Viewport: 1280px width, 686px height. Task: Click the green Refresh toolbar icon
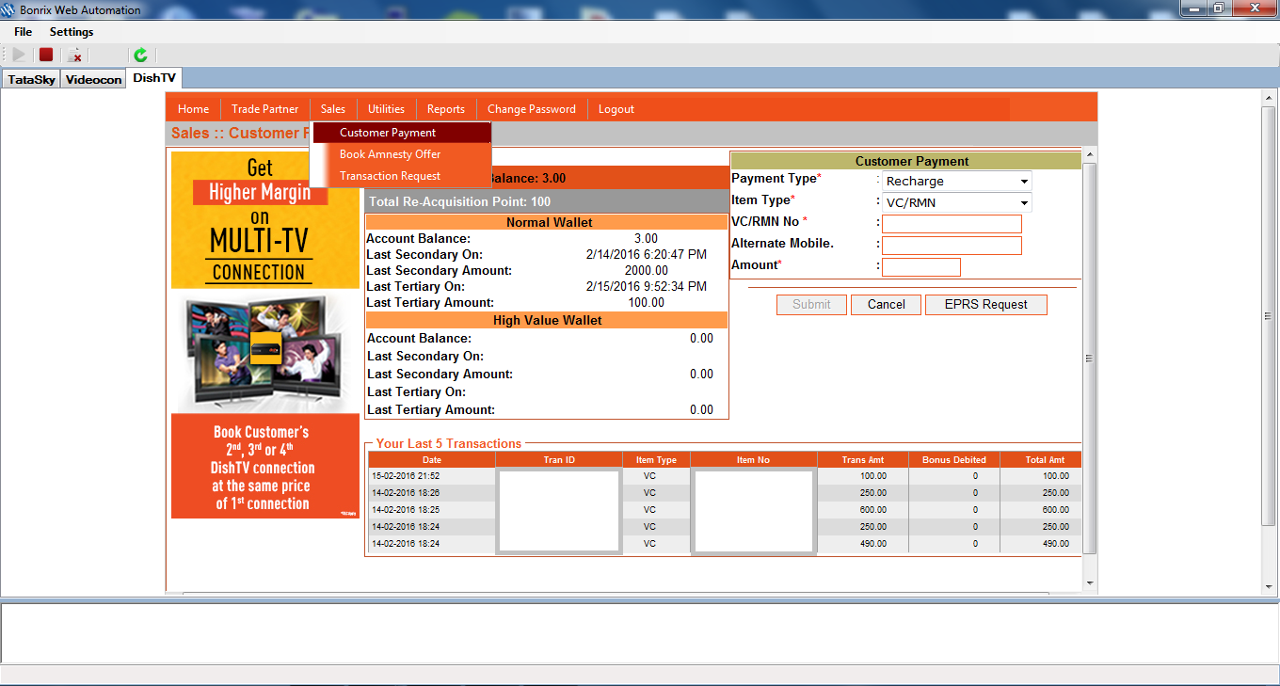tap(140, 56)
